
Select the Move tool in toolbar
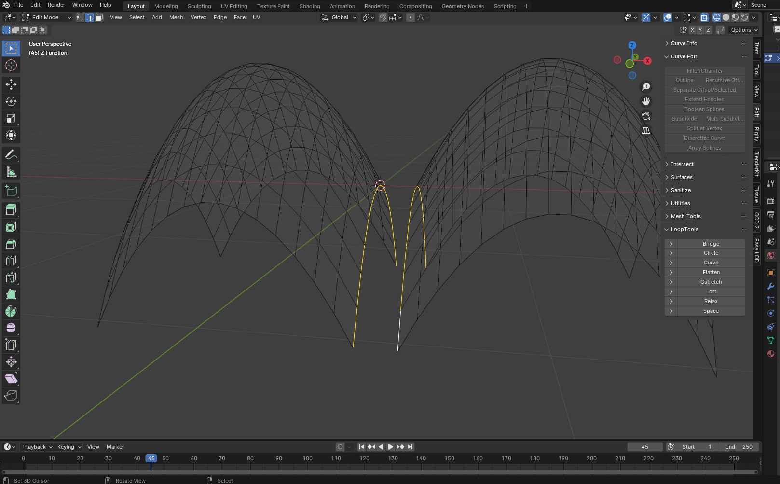click(11, 84)
